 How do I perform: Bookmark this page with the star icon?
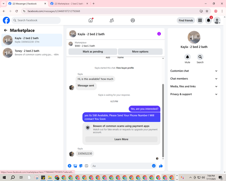click(x=207, y=11)
